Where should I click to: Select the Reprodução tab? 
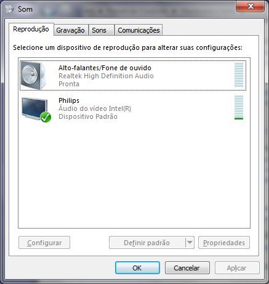tap(31, 29)
